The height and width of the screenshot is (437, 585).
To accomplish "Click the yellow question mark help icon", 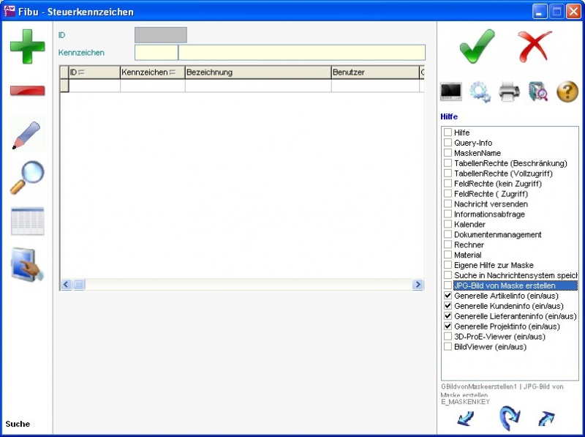I will tap(567, 91).
